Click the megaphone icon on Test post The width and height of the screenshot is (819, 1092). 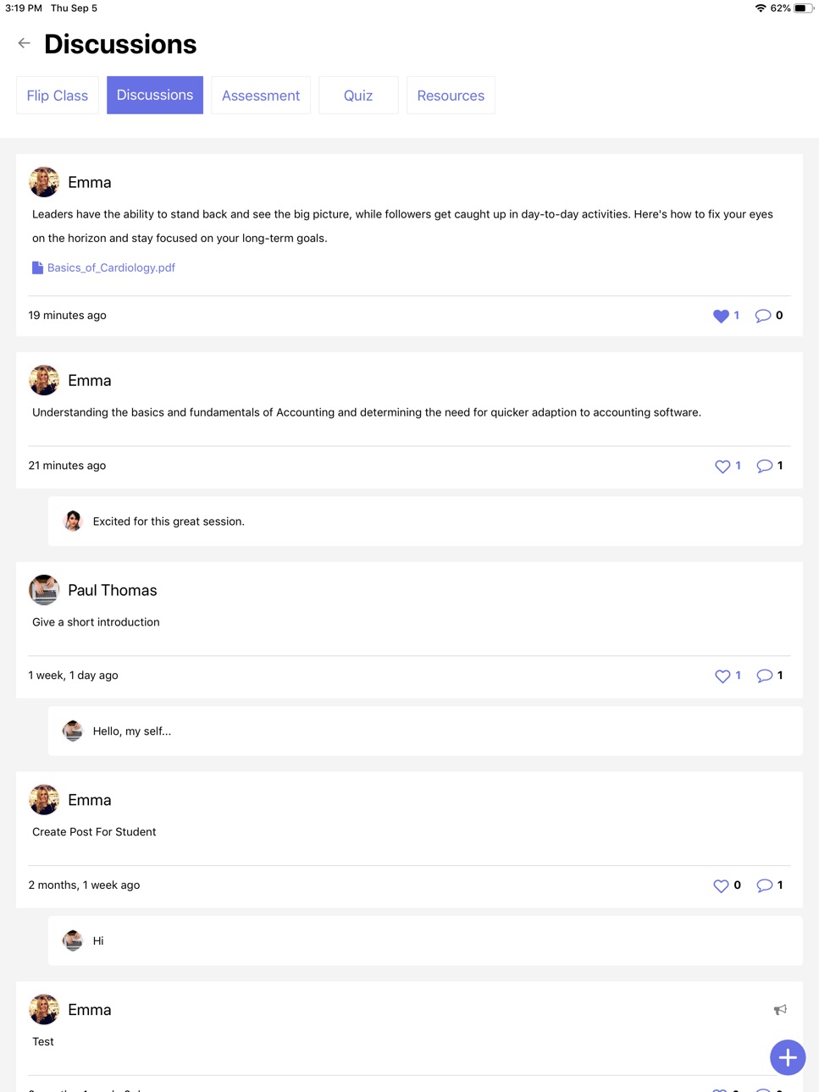(780, 1009)
